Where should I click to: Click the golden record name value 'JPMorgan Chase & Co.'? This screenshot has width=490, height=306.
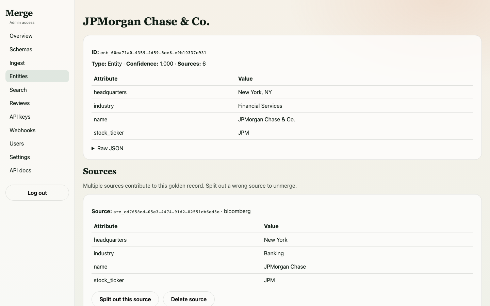(x=266, y=119)
